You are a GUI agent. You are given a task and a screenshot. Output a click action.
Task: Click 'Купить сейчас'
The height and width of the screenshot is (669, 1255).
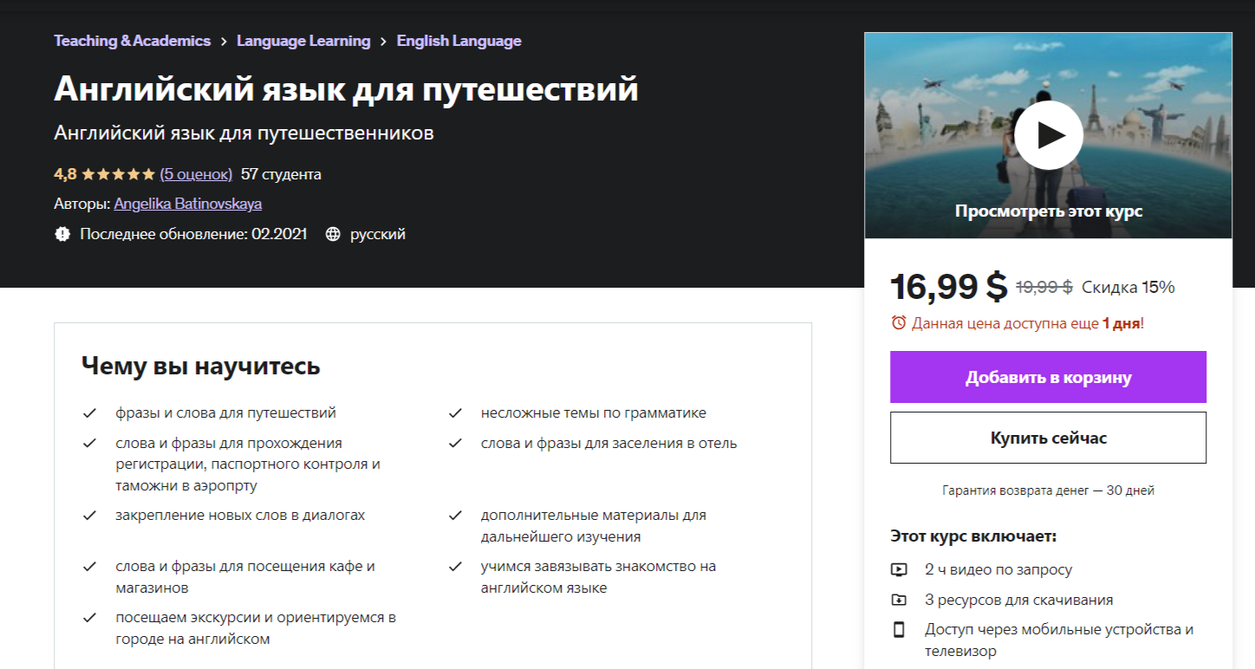pyautogui.click(x=1048, y=438)
